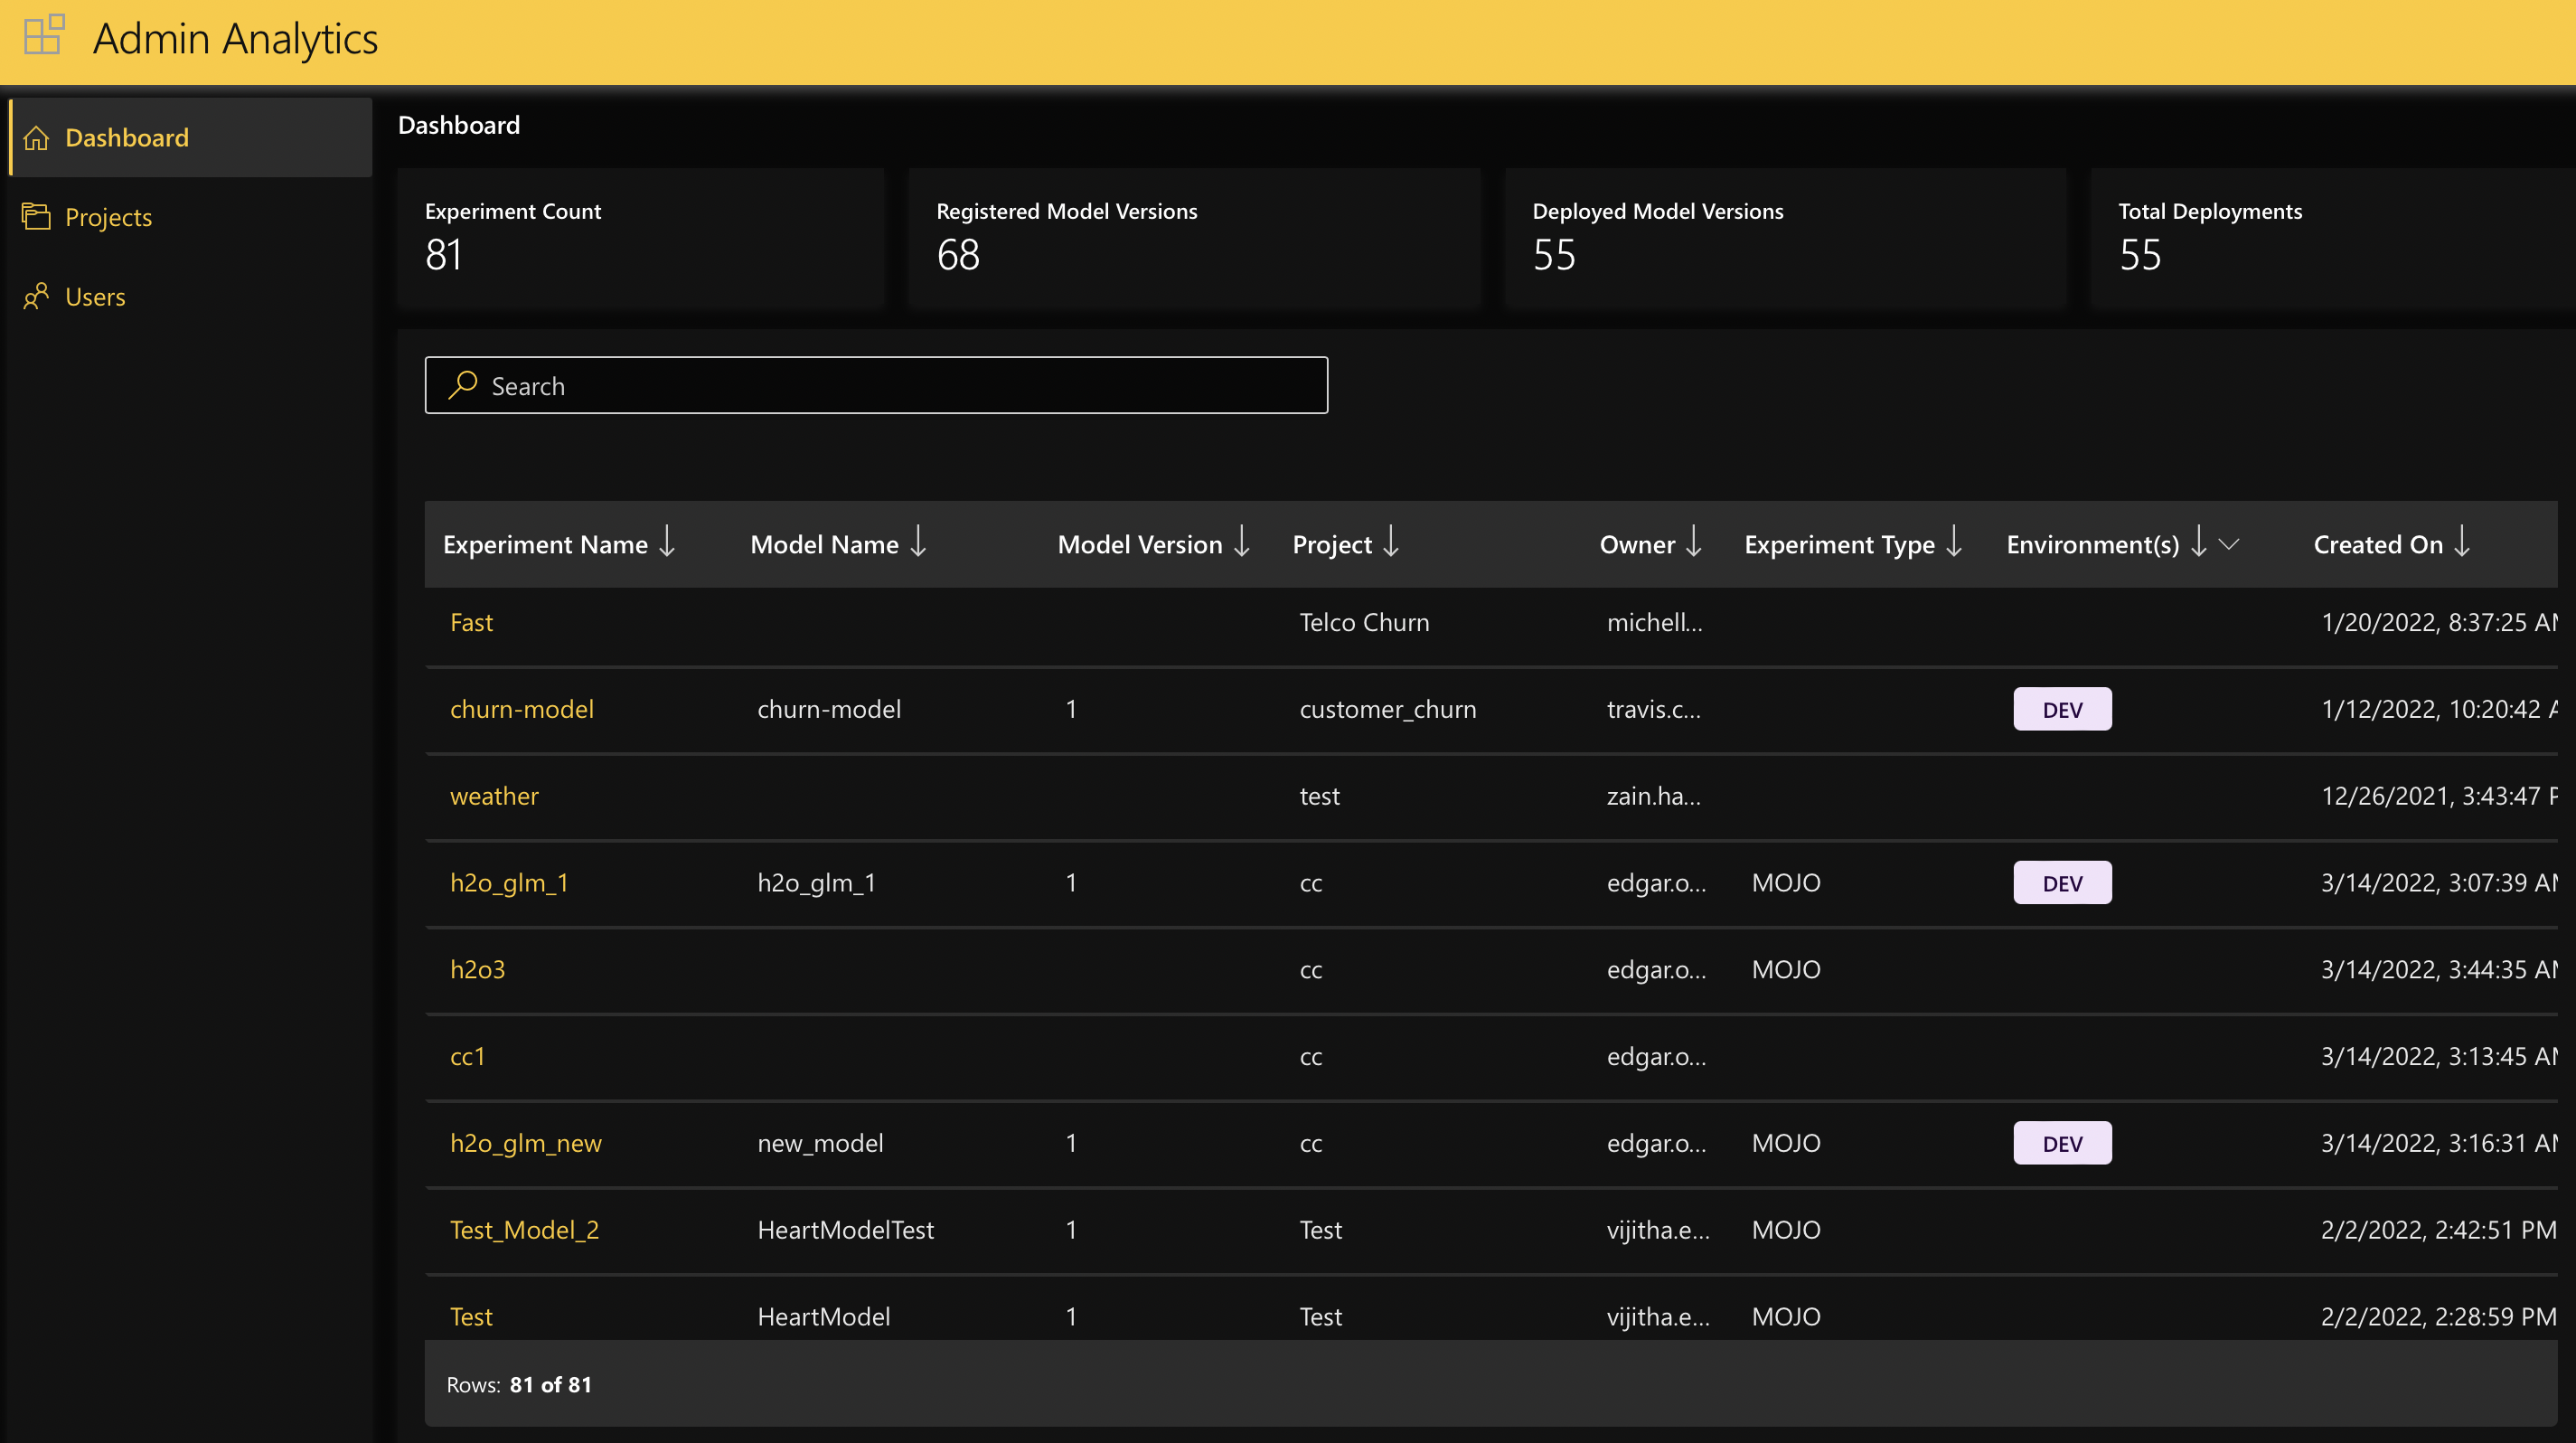Sort by Experiment Type using its arrow icon
The height and width of the screenshot is (1443, 2576).
1953,543
